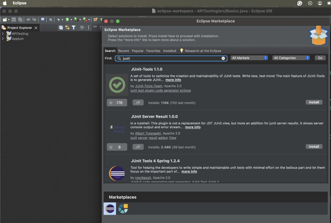
Task: Run the application with the green Run icon
Action: (68, 19)
